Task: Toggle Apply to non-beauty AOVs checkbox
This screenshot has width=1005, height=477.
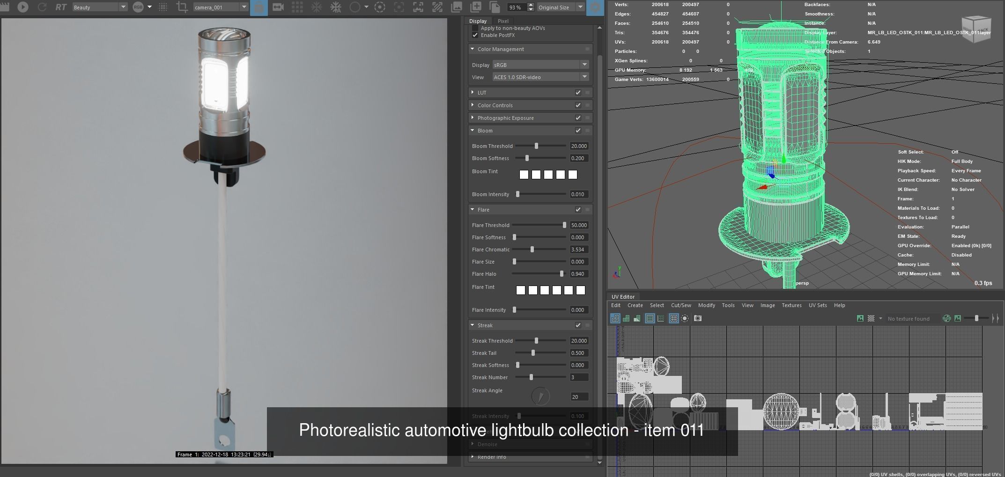Action: pyautogui.click(x=475, y=28)
